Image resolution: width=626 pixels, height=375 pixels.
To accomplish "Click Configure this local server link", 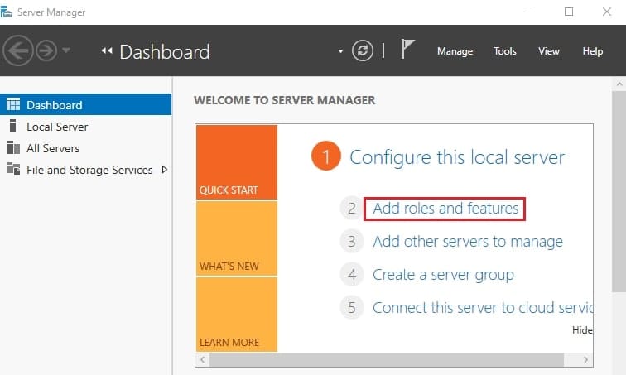I will [x=457, y=157].
